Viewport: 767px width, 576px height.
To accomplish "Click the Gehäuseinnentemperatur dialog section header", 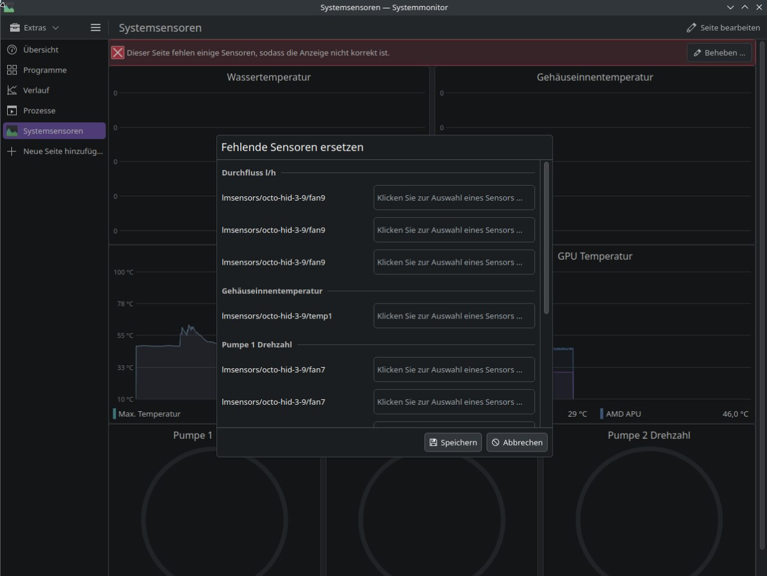I will pos(272,291).
